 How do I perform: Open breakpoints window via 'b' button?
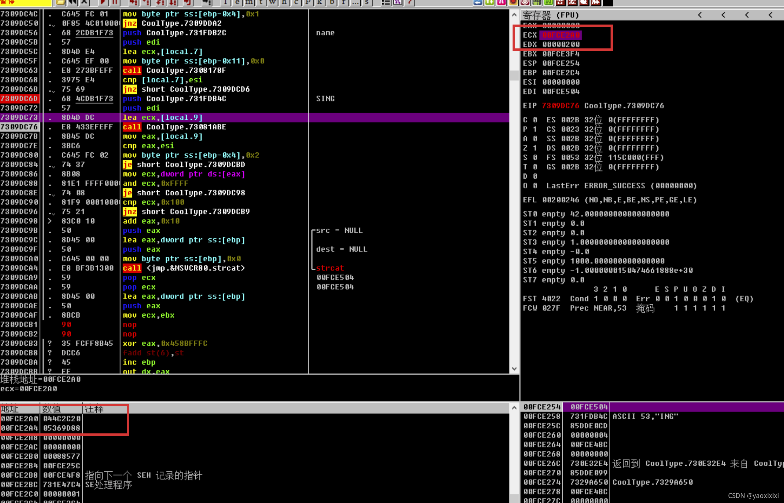tap(332, 3)
